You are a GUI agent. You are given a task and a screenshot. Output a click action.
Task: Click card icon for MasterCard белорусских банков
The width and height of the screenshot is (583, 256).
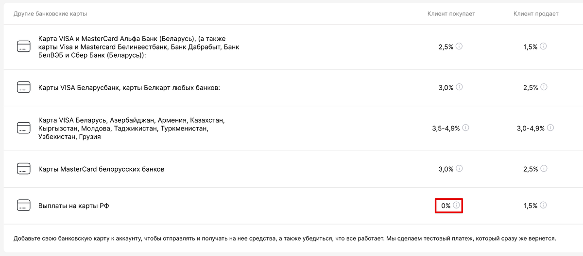point(23,169)
